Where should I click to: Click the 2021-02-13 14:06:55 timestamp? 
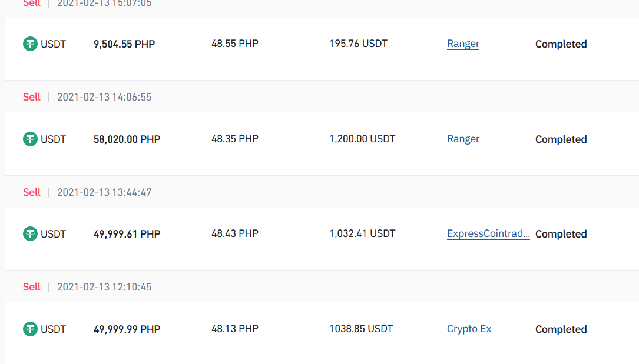(104, 97)
